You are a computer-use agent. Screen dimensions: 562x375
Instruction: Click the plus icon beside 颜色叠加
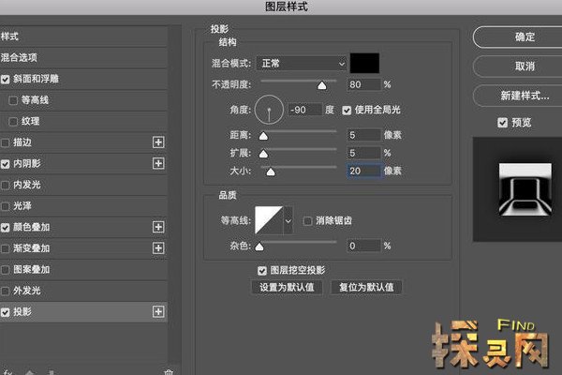158,227
